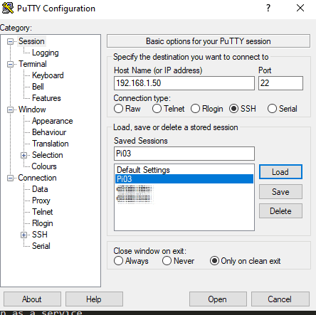Viewport: 316px width, 315px height.
Task: Select Pi03 in saved sessions list
Action: tap(184, 179)
